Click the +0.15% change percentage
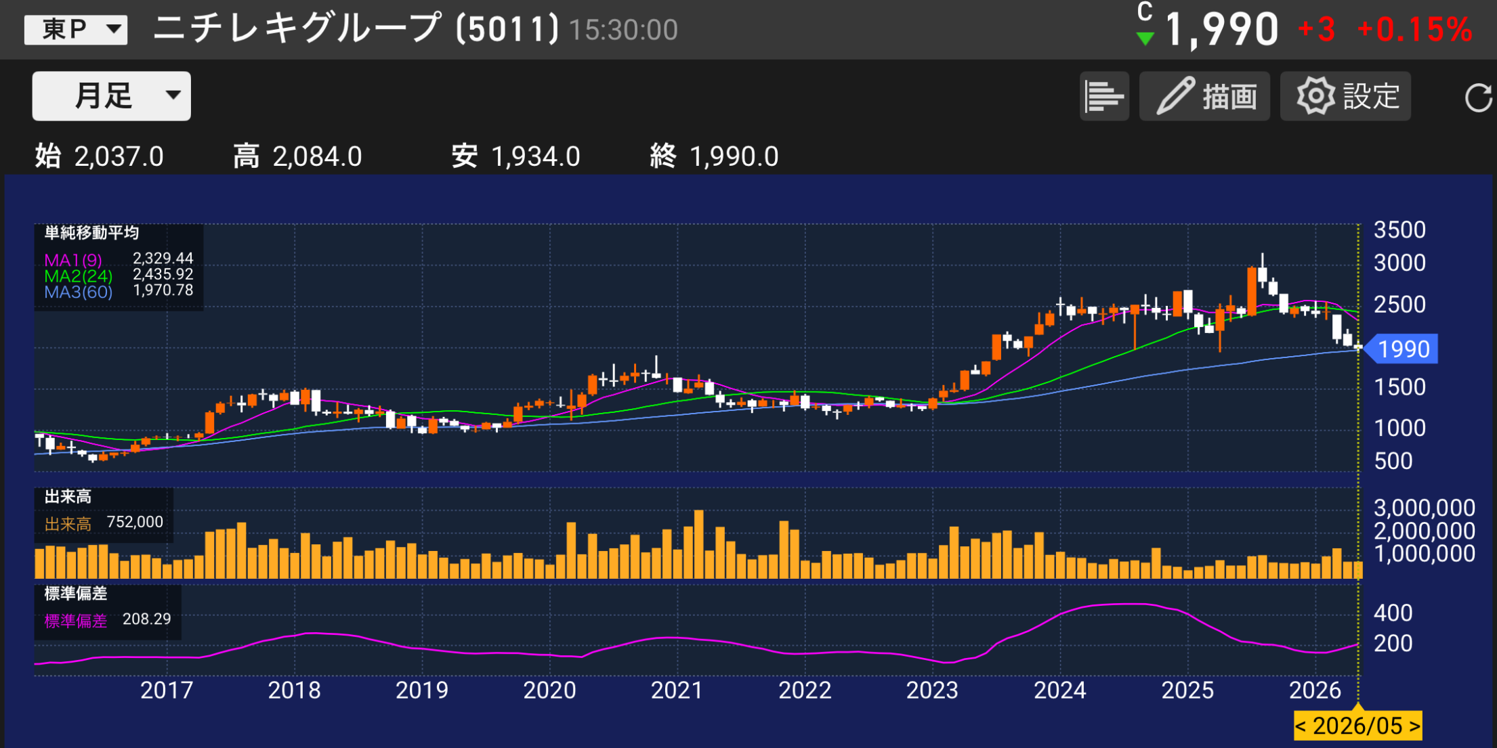The height and width of the screenshot is (748, 1497). pyautogui.click(x=1415, y=30)
